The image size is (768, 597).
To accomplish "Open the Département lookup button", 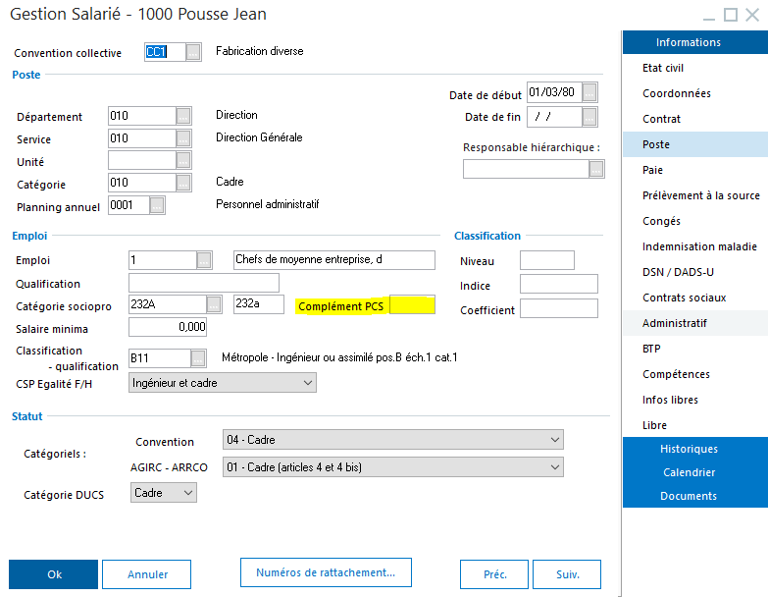I will (x=183, y=116).
